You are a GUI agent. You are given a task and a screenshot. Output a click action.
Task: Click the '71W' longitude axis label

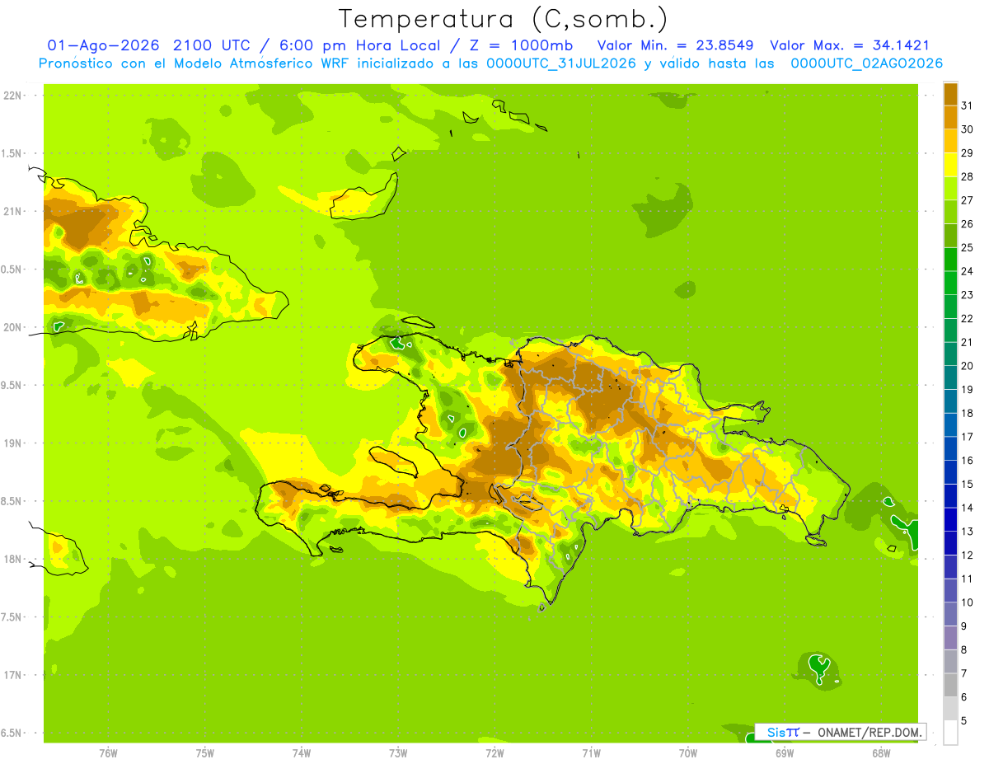pyautogui.click(x=591, y=752)
